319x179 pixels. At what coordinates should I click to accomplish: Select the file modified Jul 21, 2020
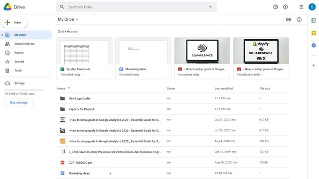172,120
